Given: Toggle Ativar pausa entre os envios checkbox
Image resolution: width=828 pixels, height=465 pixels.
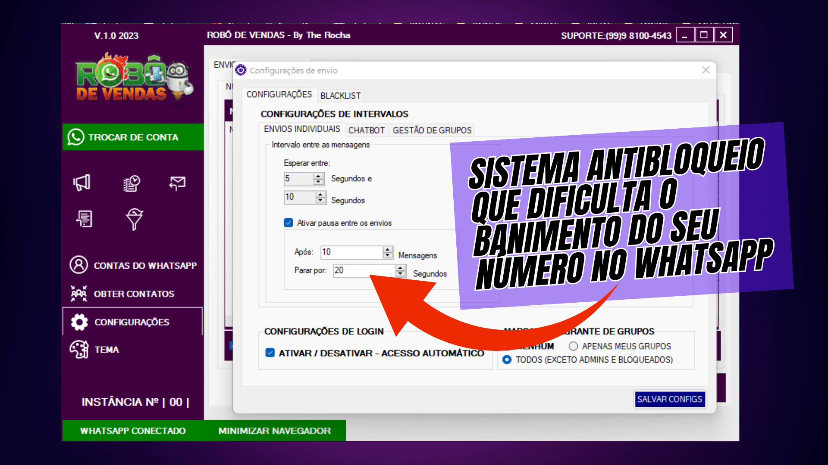Looking at the screenshot, I should (289, 223).
